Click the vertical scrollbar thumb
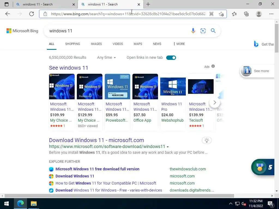Screen dimensions: 279x209 277,38
